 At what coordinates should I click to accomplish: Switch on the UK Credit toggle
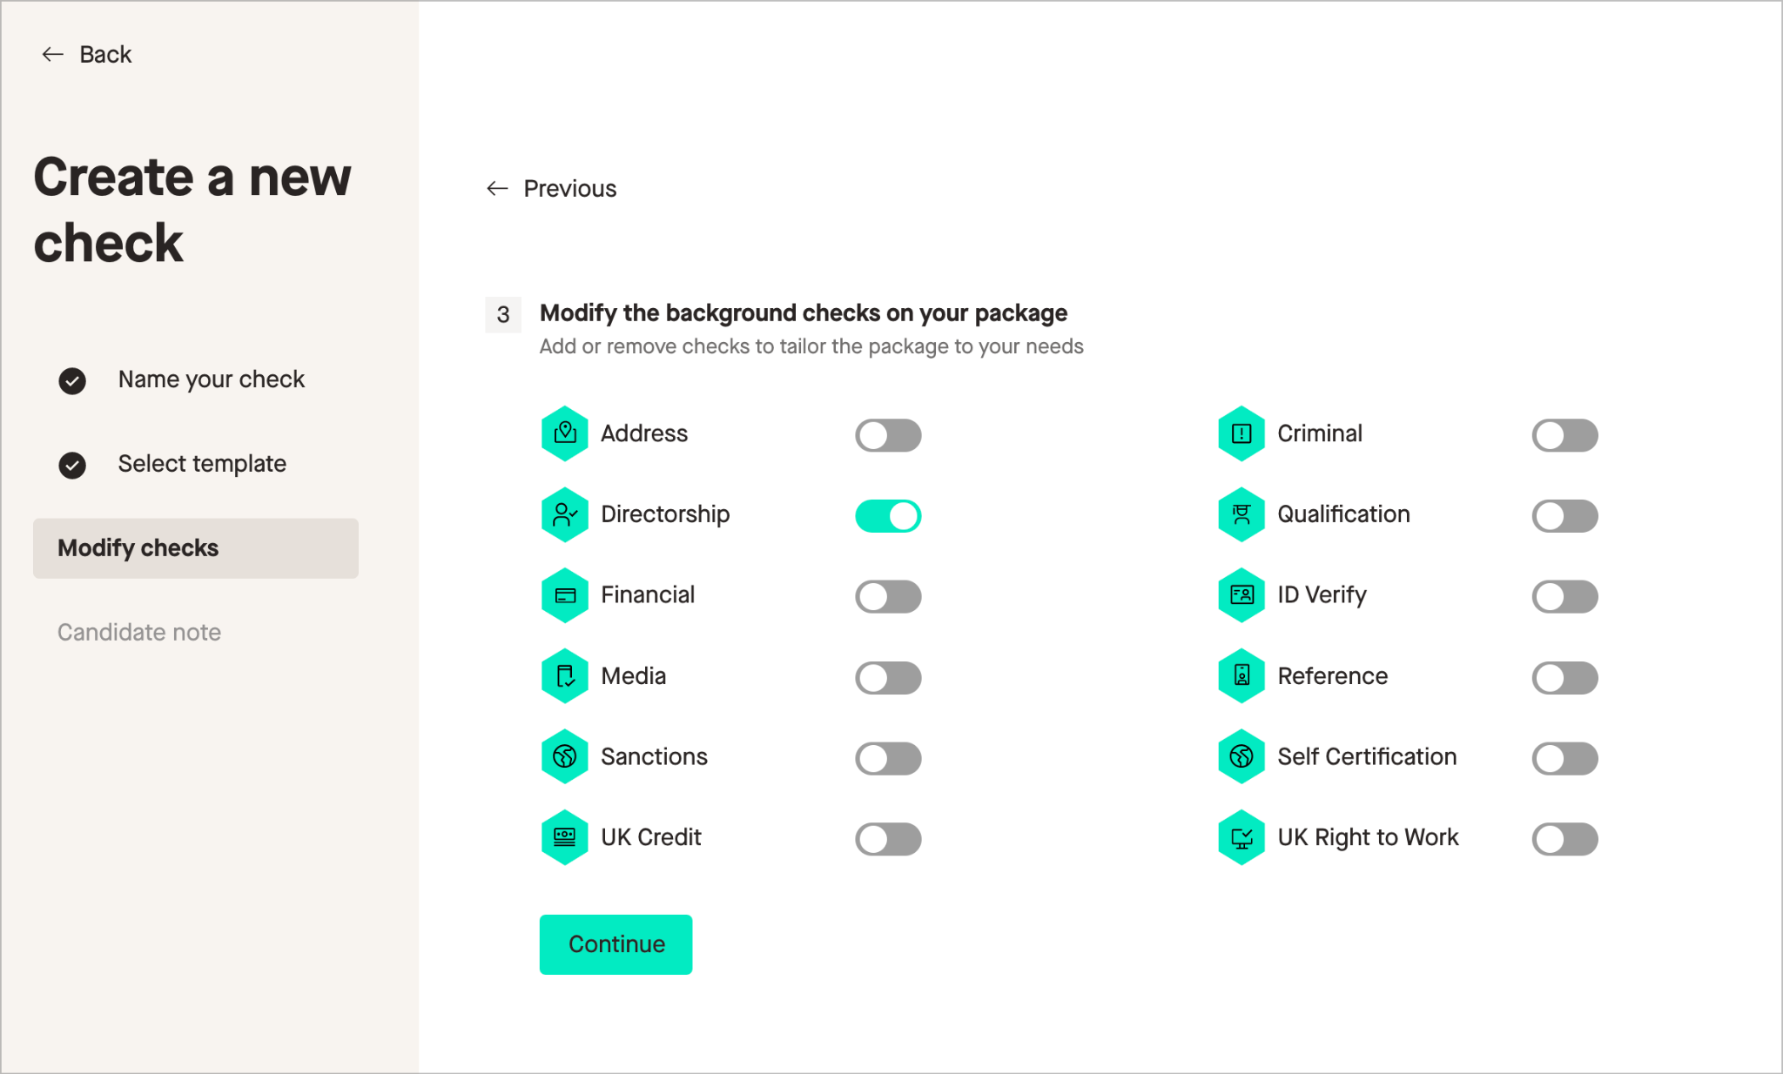pyautogui.click(x=888, y=839)
